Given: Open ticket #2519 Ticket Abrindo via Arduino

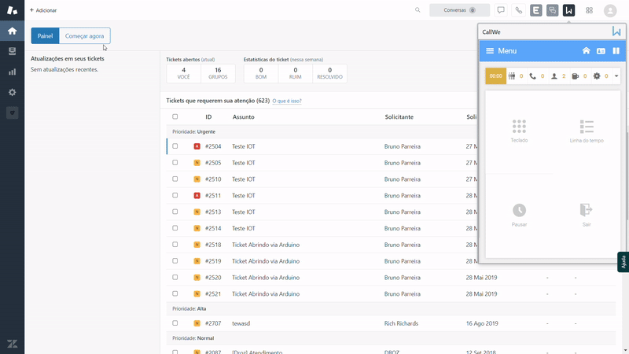Looking at the screenshot, I should click(x=266, y=261).
